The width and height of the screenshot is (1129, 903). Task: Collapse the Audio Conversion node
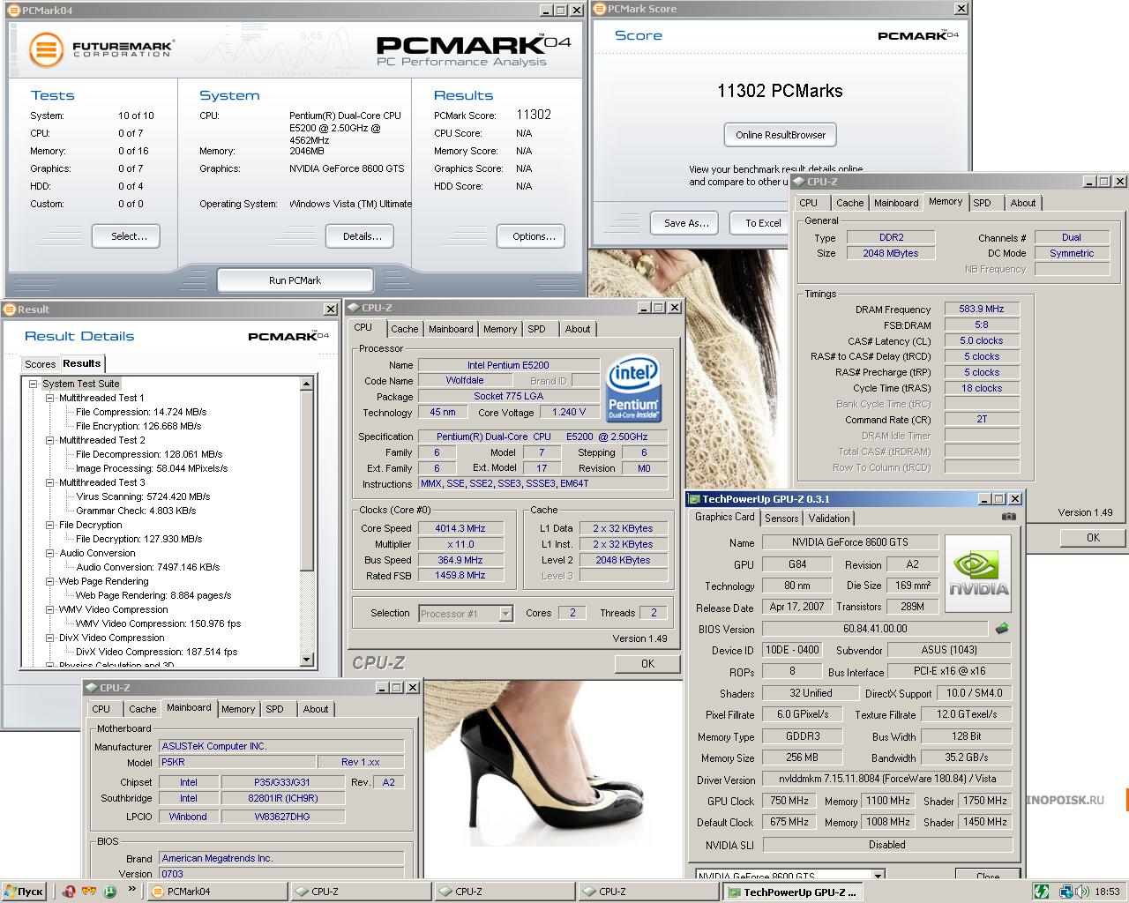coord(50,553)
